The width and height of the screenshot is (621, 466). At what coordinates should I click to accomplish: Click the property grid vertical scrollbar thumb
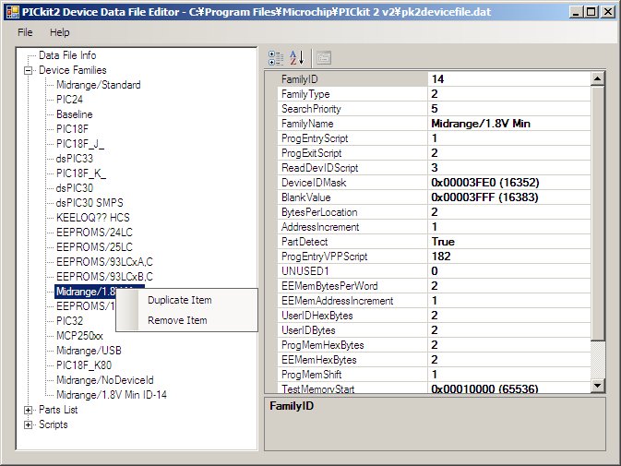pyautogui.click(x=597, y=213)
